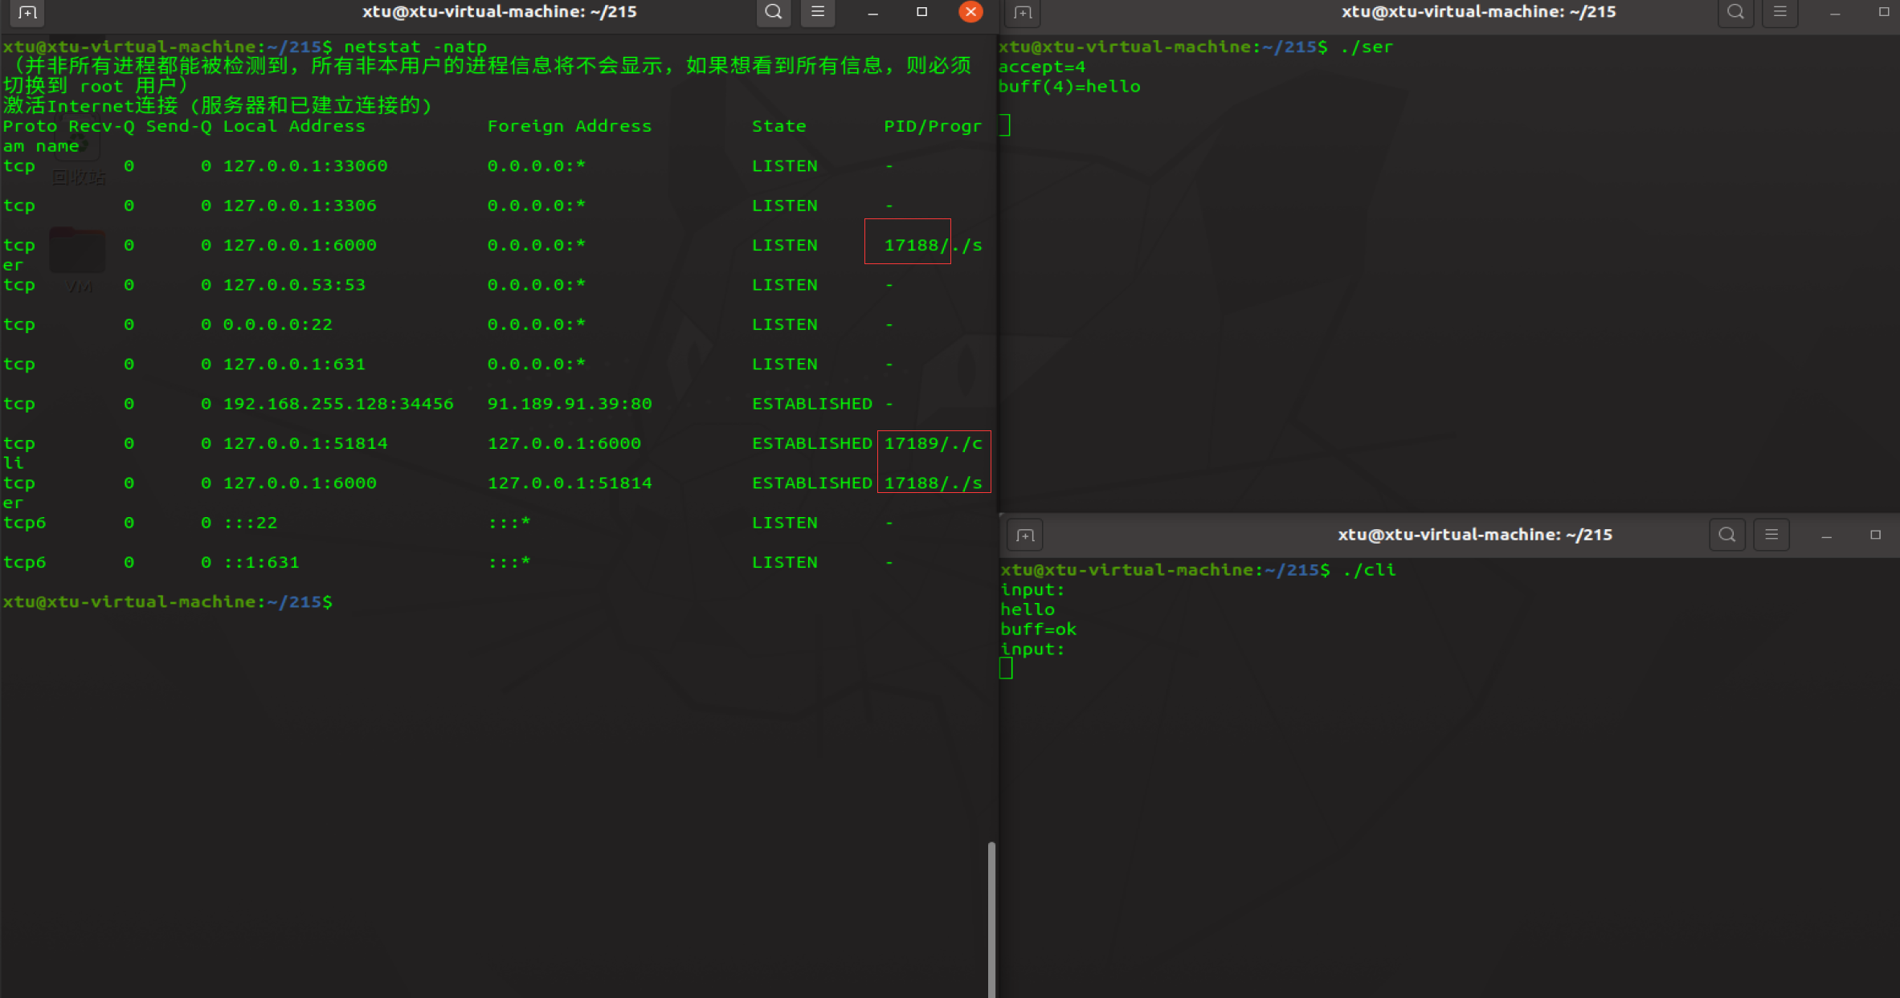1900x998 pixels.
Task: Click the search icon in the netstat terminal
Action: 773,12
